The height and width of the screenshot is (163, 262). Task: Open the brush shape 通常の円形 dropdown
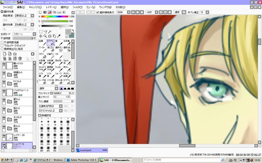click(x=61, y=106)
